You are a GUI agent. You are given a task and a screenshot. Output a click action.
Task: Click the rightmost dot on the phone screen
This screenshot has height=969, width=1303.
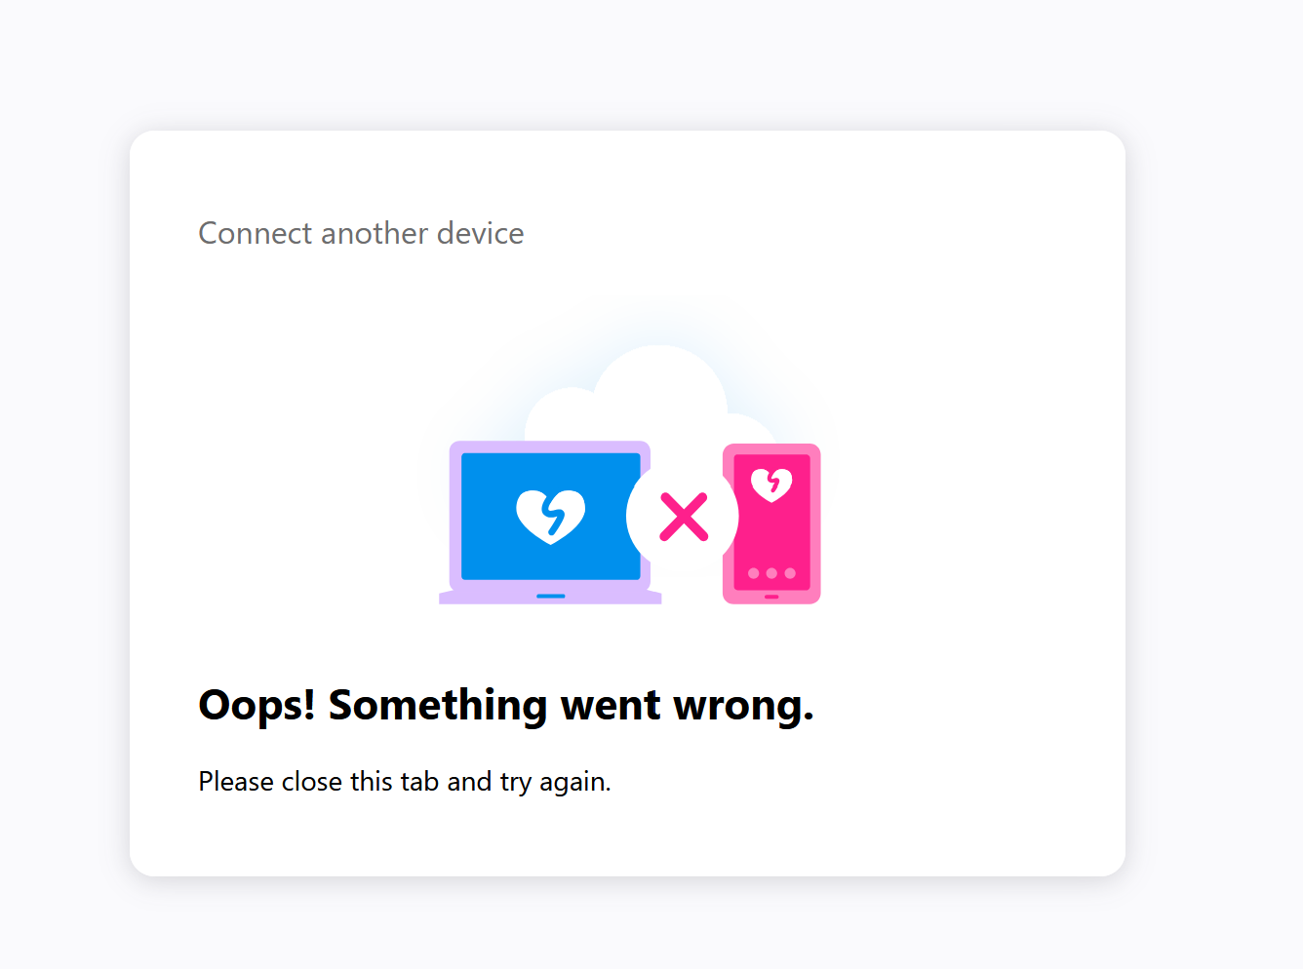[x=790, y=573]
